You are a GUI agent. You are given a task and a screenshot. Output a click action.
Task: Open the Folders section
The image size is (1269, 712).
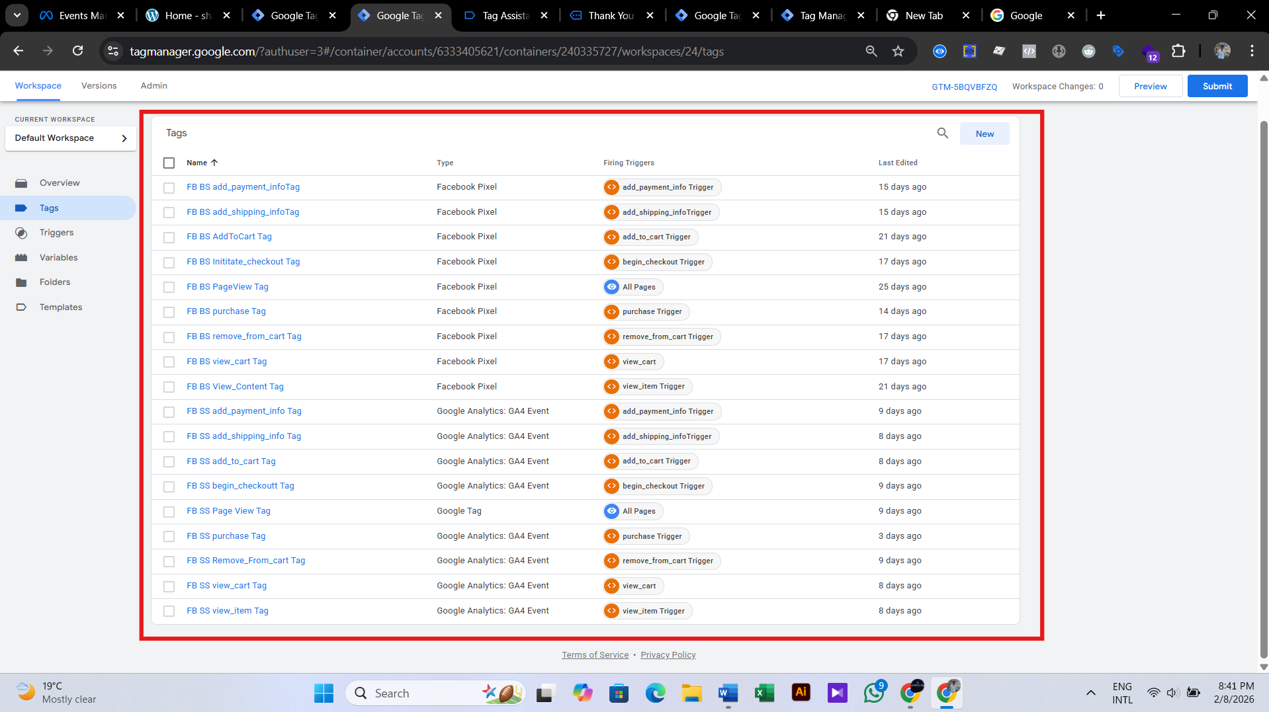point(54,282)
